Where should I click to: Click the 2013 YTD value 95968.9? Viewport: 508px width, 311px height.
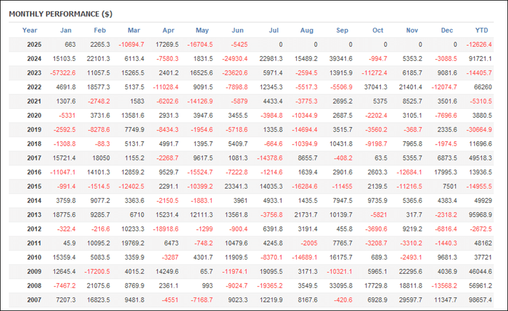[480, 215]
